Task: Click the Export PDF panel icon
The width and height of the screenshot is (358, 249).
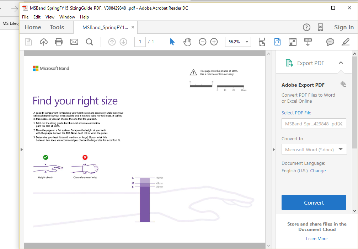Action: click(x=289, y=63)
